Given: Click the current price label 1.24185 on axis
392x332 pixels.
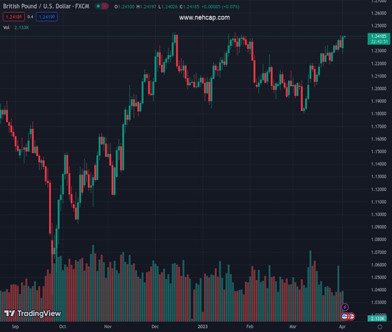Looking at the screenshot, I should (378, 36).
